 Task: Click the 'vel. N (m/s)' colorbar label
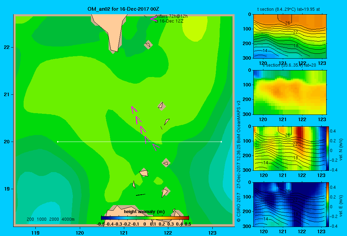(x=341, y=150)
